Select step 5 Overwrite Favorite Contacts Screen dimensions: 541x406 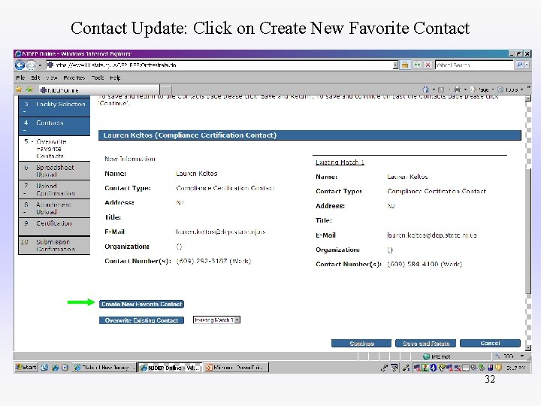click(x=55, y=148)
